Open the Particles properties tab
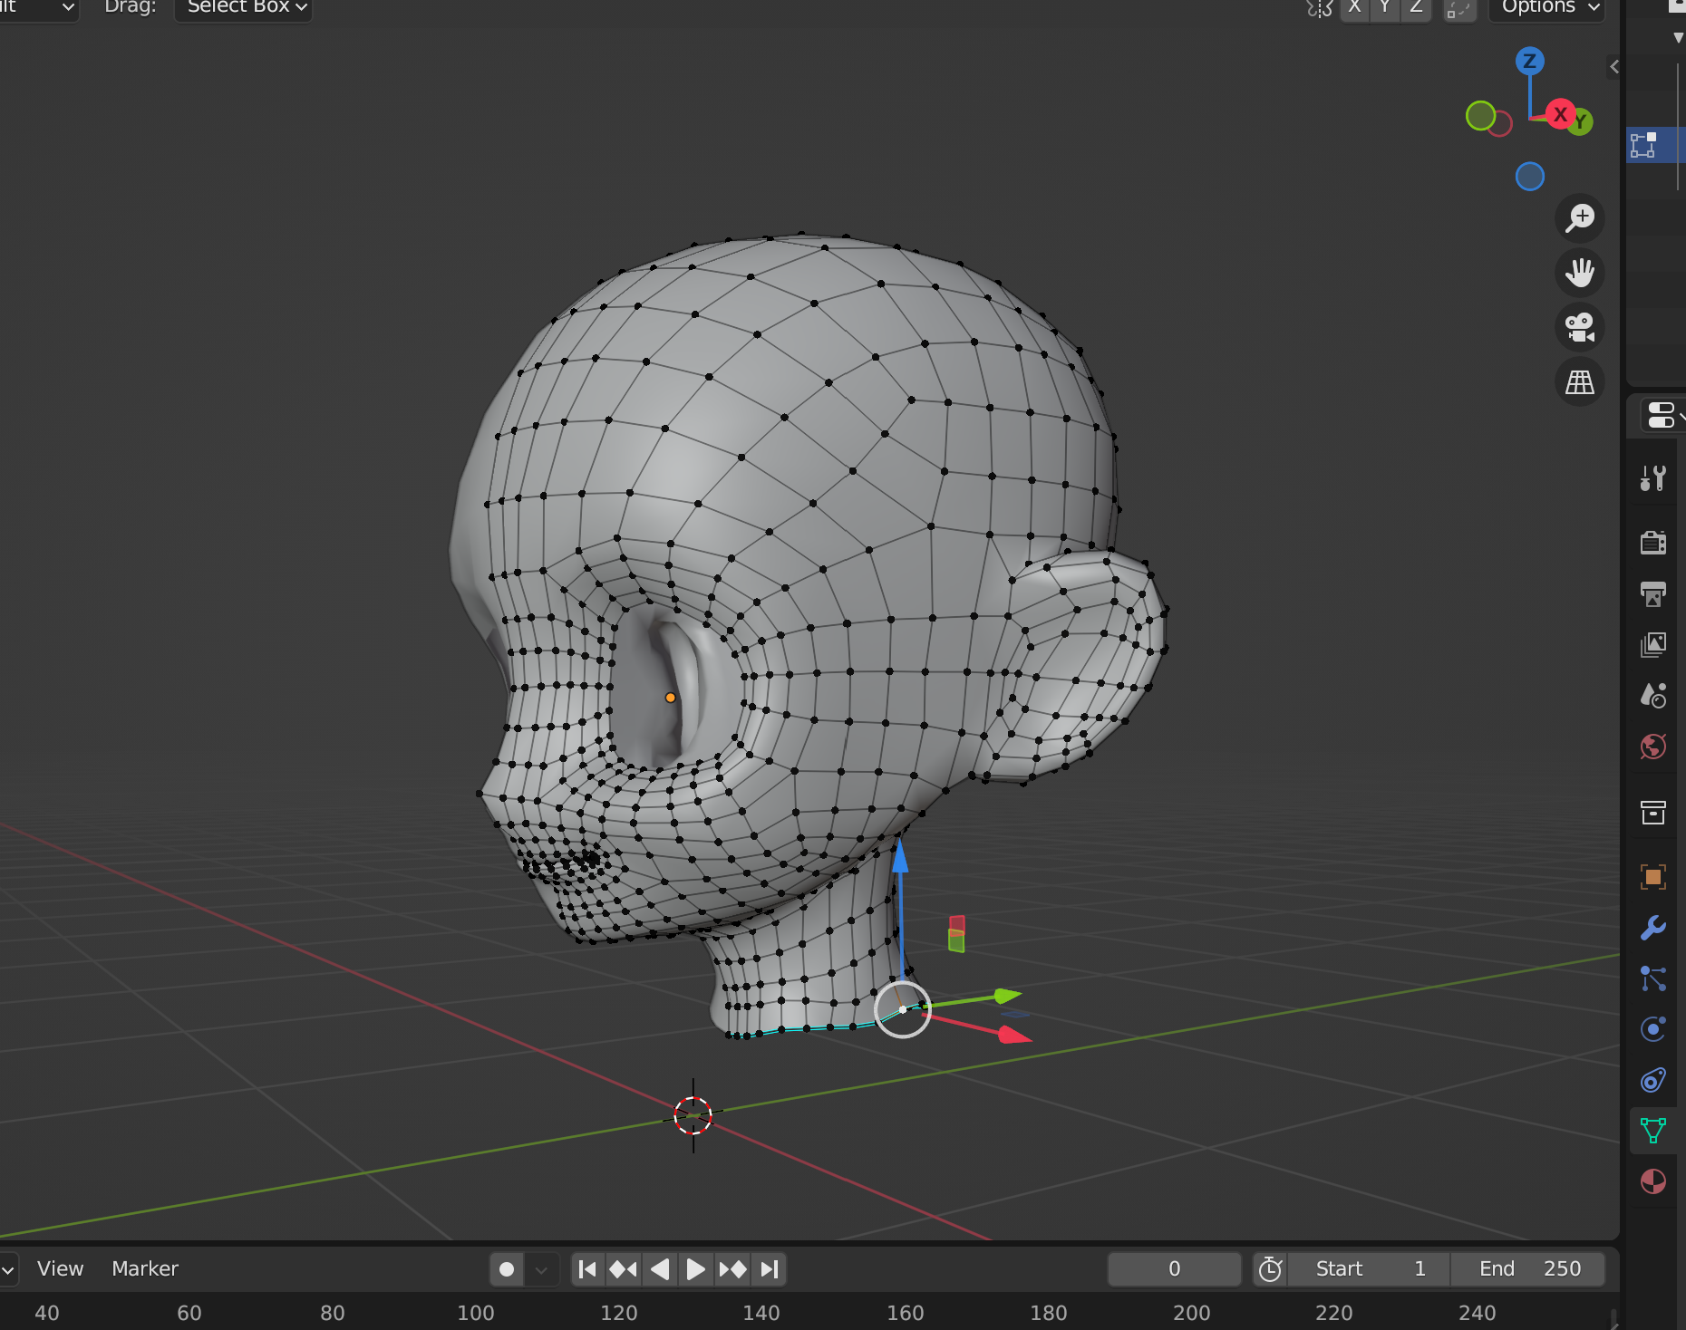1686x1330 pixels. coord(1652,978)
